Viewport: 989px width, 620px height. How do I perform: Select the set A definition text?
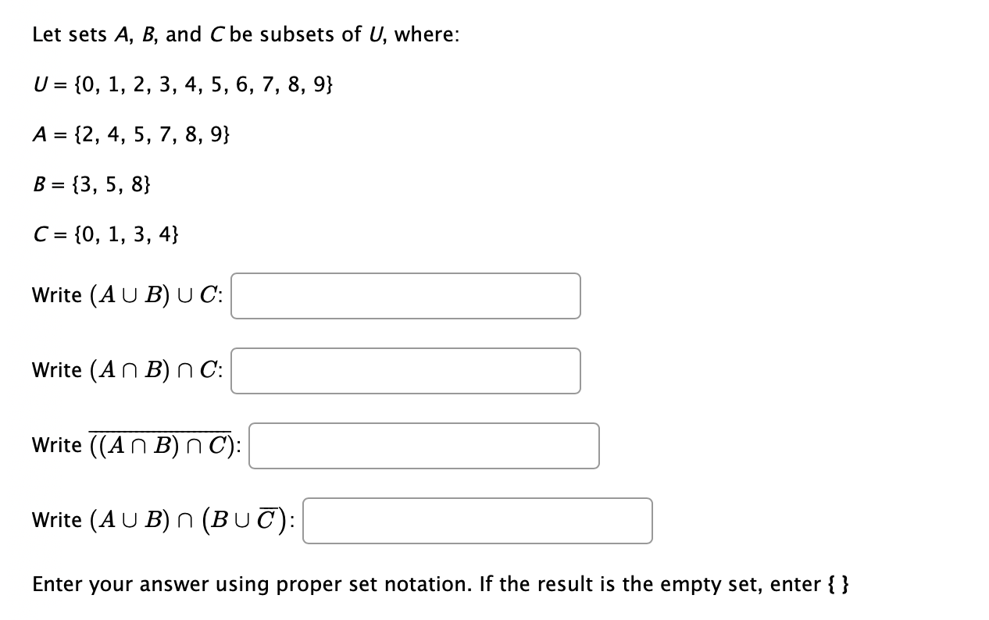pos(131,135)
